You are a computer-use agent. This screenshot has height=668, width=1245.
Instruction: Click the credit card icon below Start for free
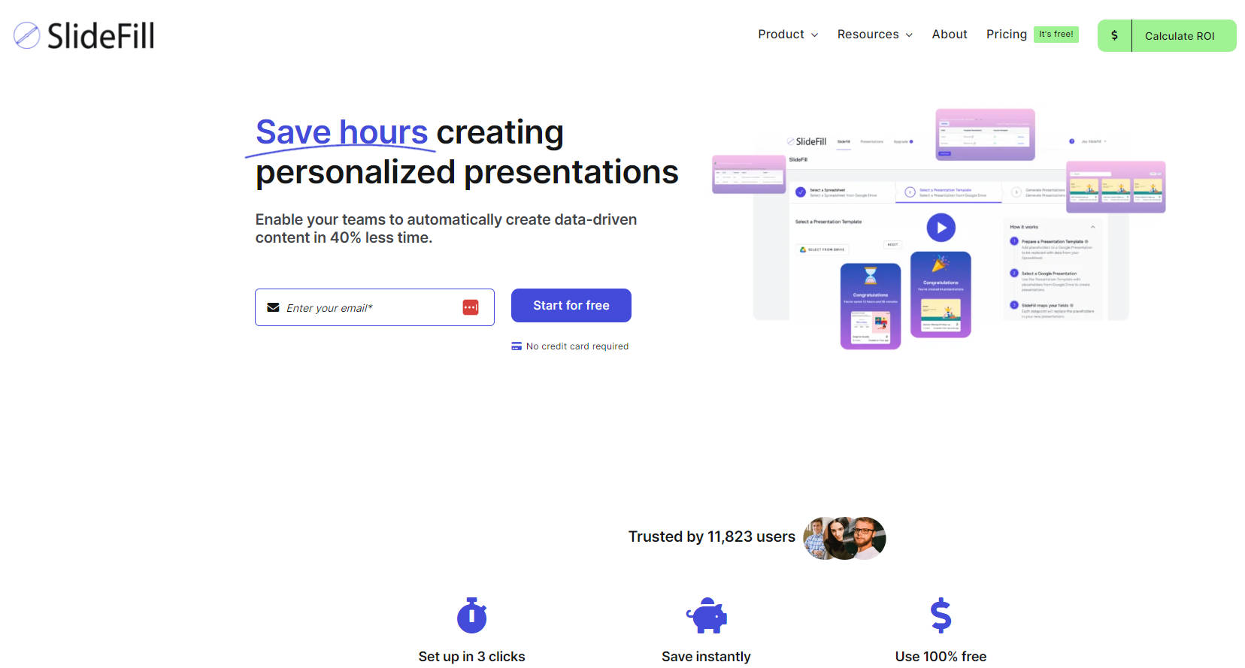516,346
